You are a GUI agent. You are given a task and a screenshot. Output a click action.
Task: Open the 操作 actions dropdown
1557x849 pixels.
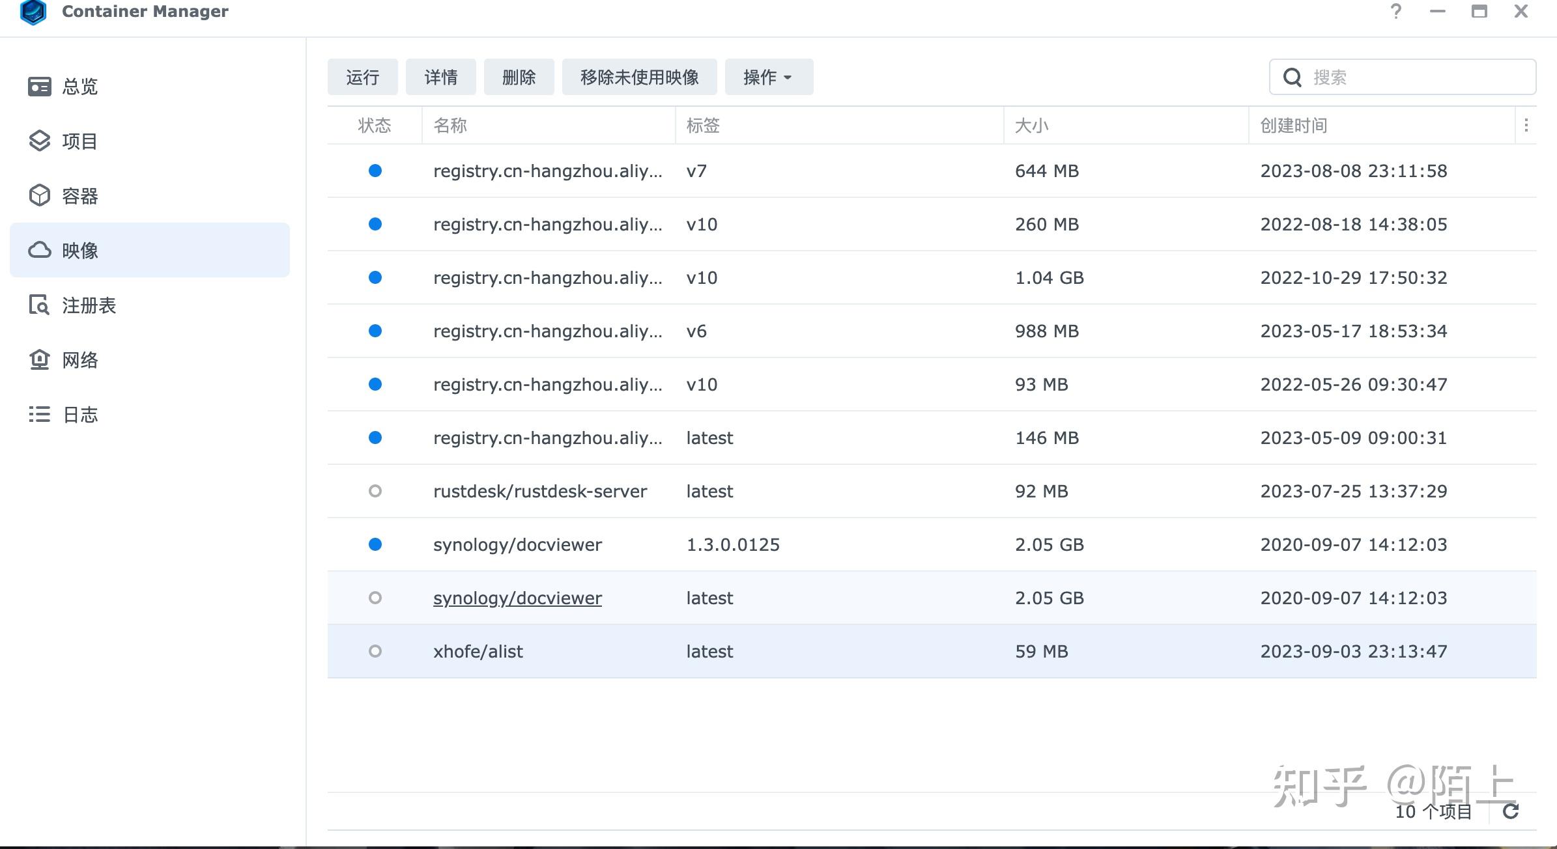[x=769, y=77]
